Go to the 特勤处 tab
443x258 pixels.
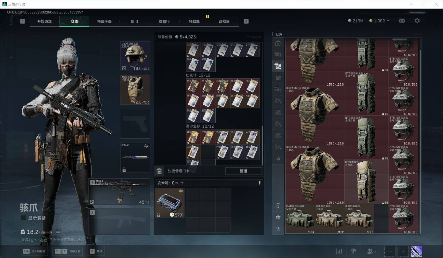click(194, 21)
